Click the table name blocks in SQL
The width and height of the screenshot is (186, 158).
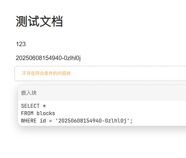[x=46, y=113]
